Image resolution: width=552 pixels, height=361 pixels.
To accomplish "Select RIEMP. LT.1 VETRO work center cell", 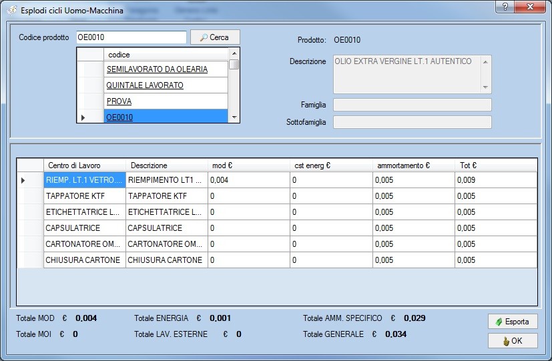I will pyautogui.click(x=85, y=179).
